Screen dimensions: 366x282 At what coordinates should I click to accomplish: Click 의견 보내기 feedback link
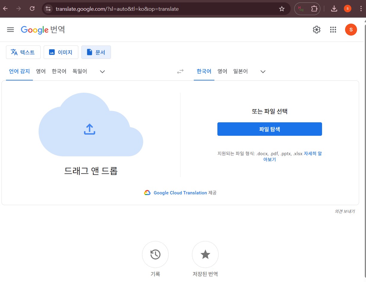(344, 211)
